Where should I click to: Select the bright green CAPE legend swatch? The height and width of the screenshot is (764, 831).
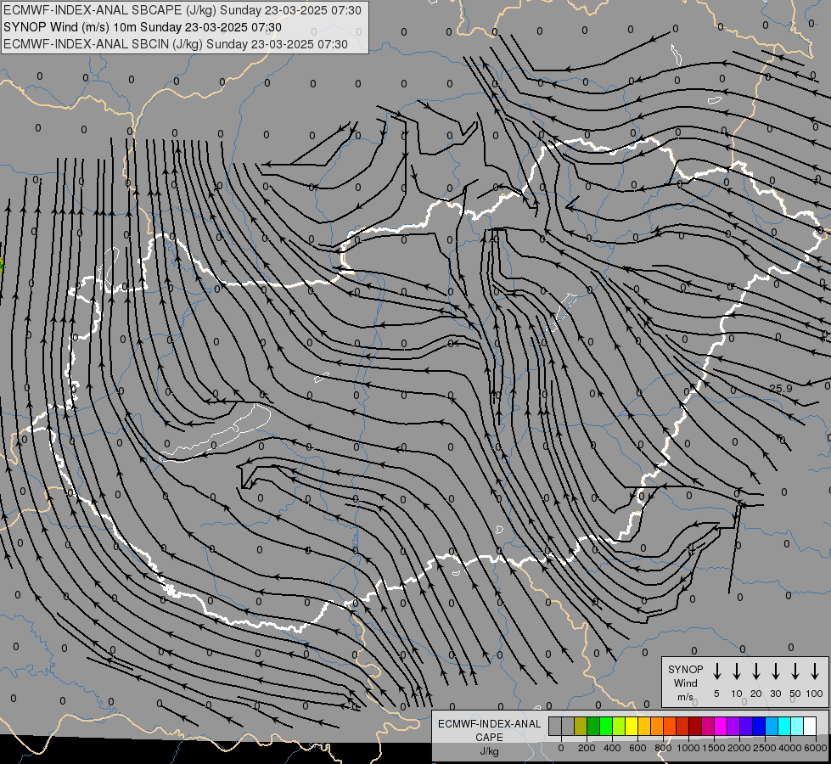[606, 727]
